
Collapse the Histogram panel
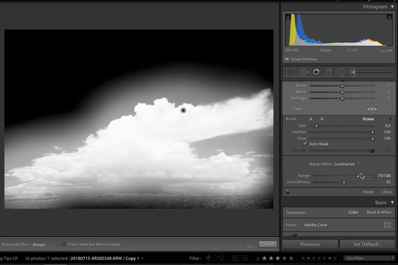pyautogui.click(x=392, y=7)
